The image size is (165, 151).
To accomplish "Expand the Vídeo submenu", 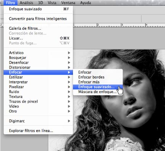I will (38, 106).
